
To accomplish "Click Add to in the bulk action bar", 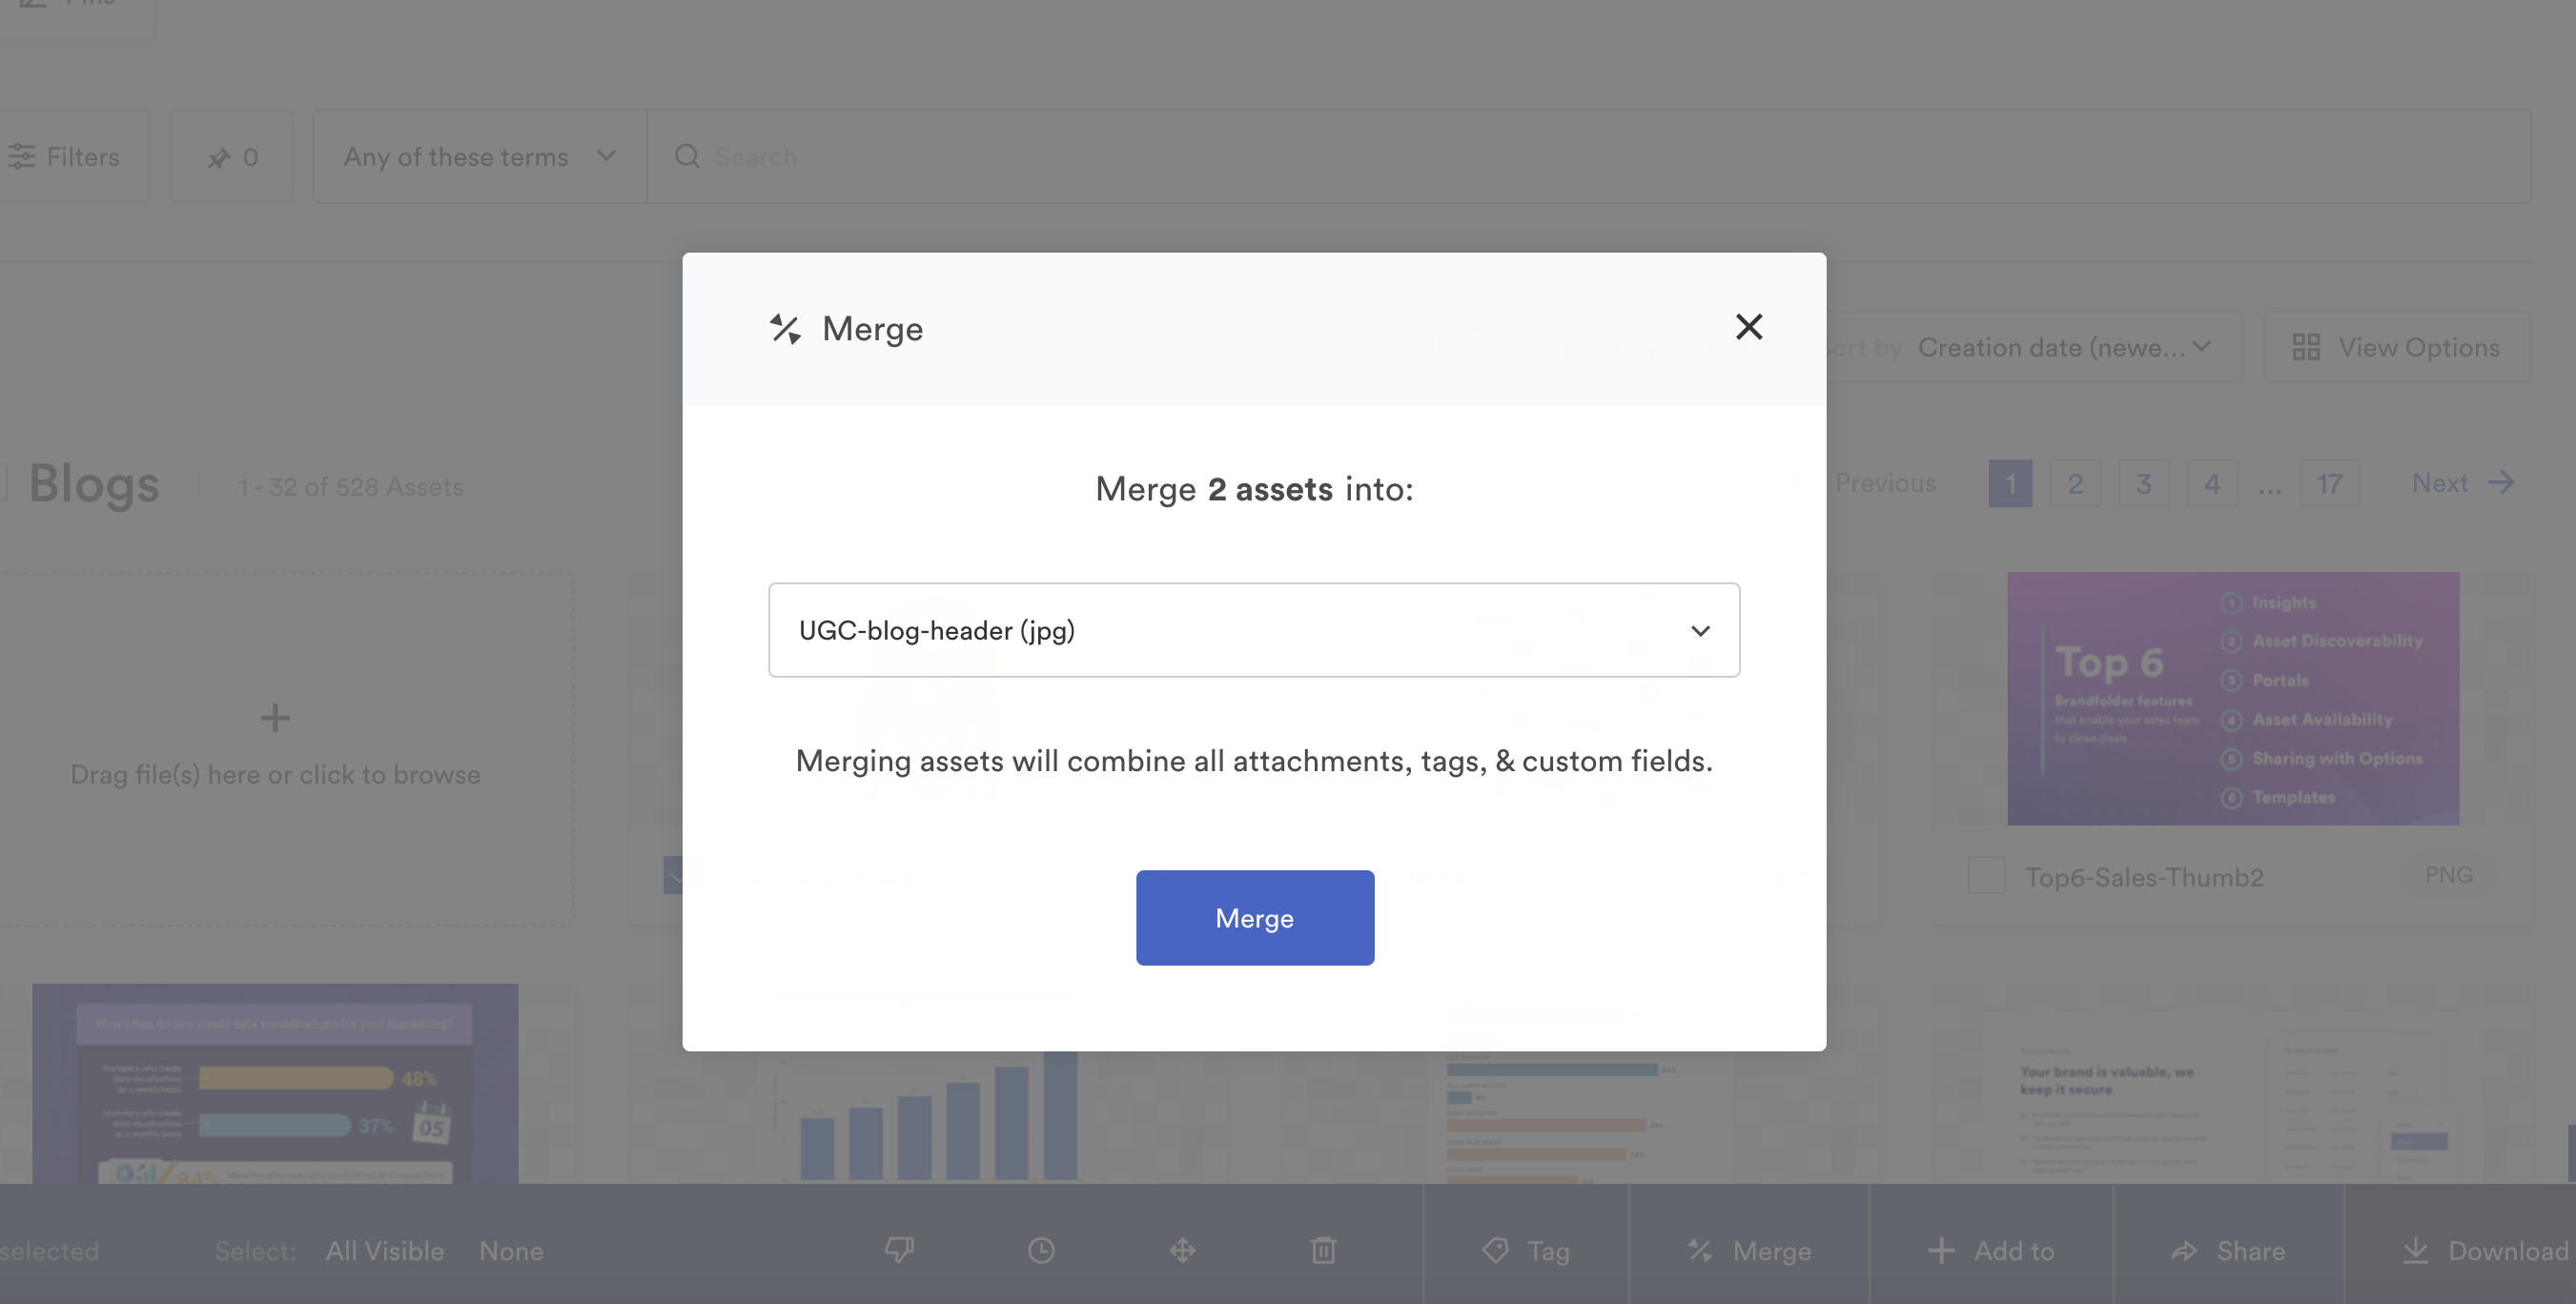I will point(1991,1250).
